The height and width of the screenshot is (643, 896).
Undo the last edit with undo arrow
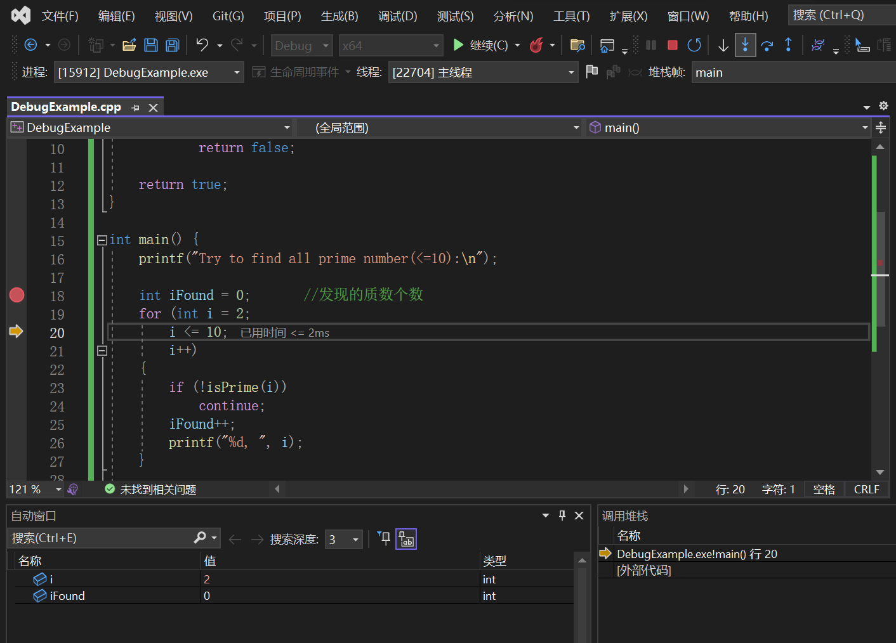(x=202, y=45)
